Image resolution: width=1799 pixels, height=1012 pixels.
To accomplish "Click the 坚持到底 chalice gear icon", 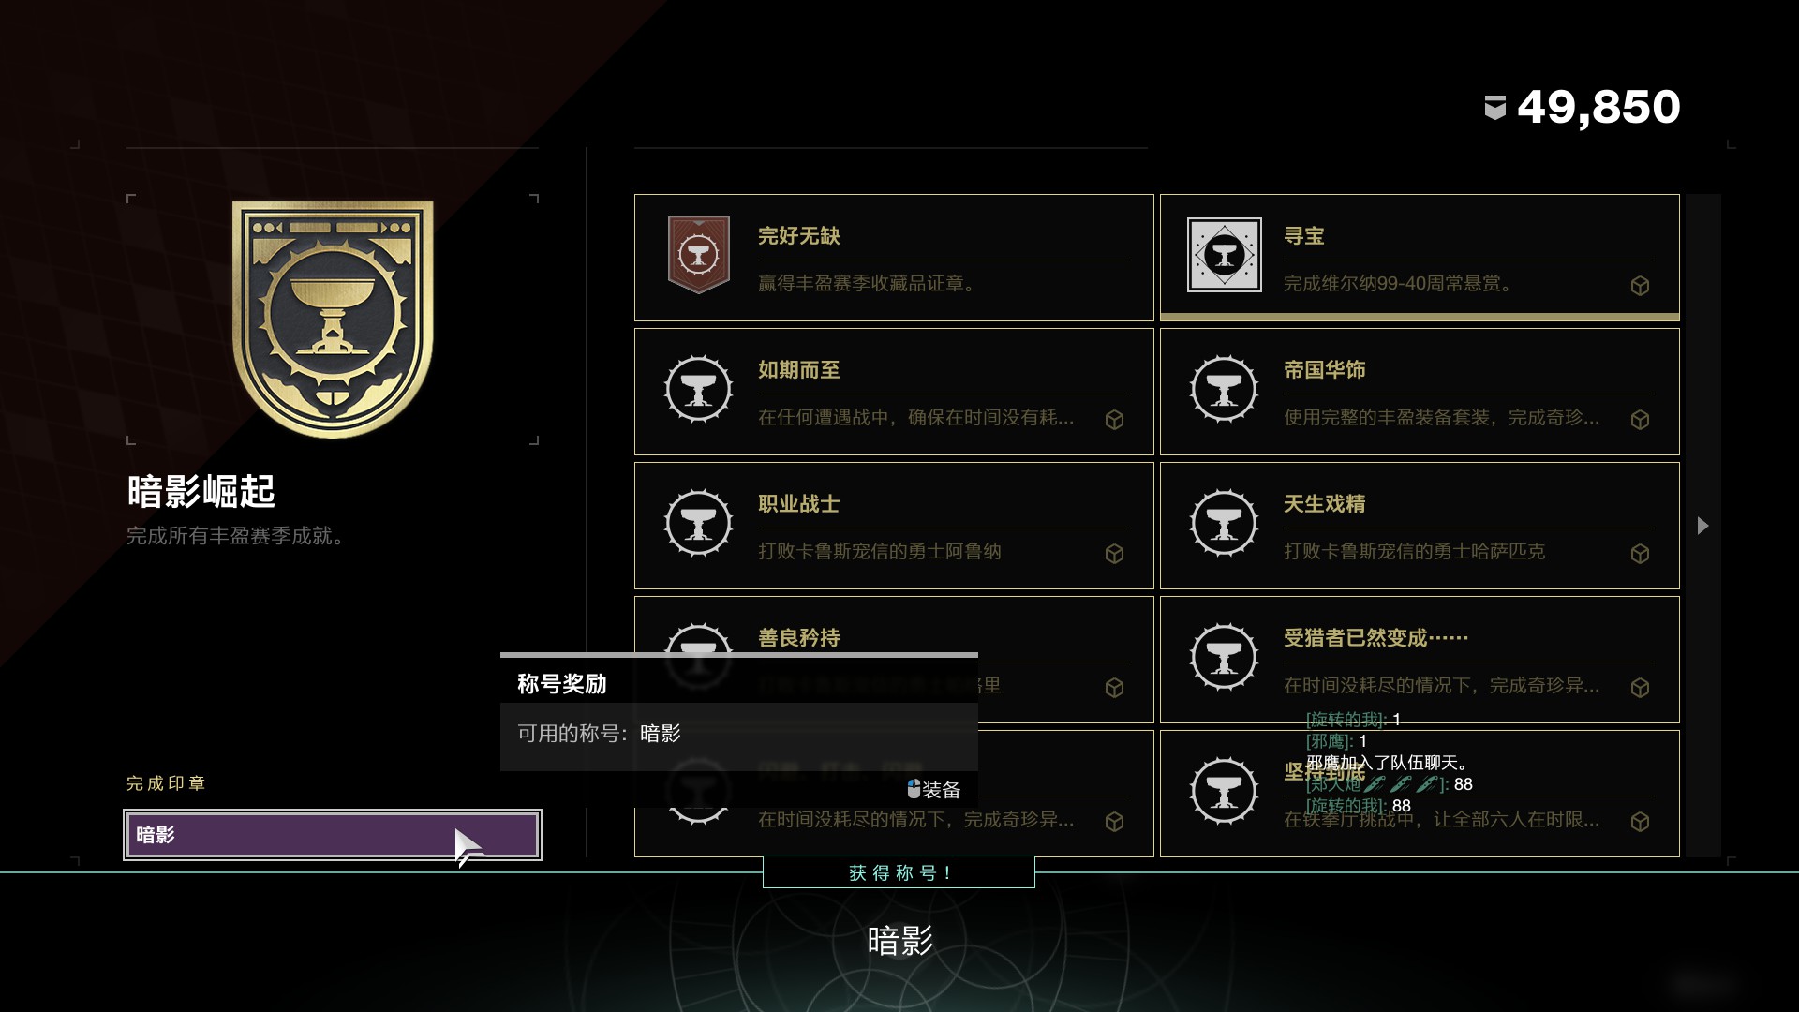I will tap(1224, 791).
